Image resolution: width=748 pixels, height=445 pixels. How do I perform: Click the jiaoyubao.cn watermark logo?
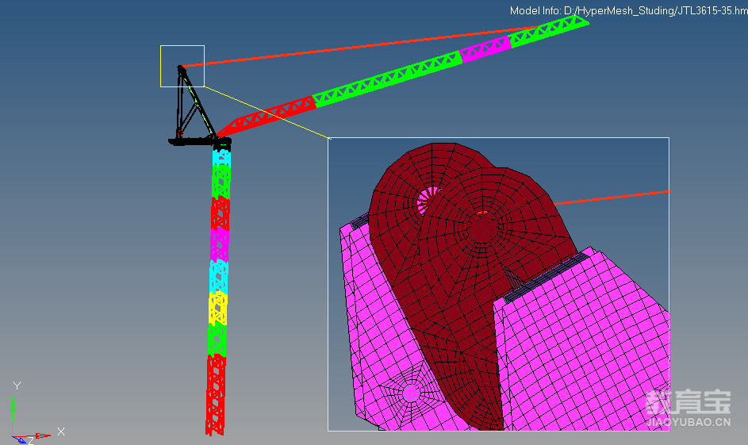point(688,409)
